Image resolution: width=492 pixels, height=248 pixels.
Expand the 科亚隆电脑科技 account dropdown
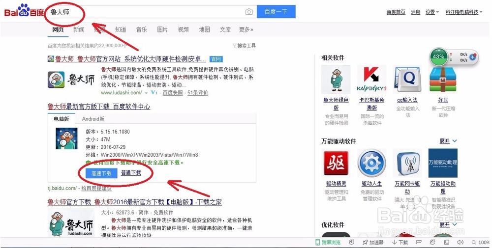pyautogui.click(x=464, y=12)
